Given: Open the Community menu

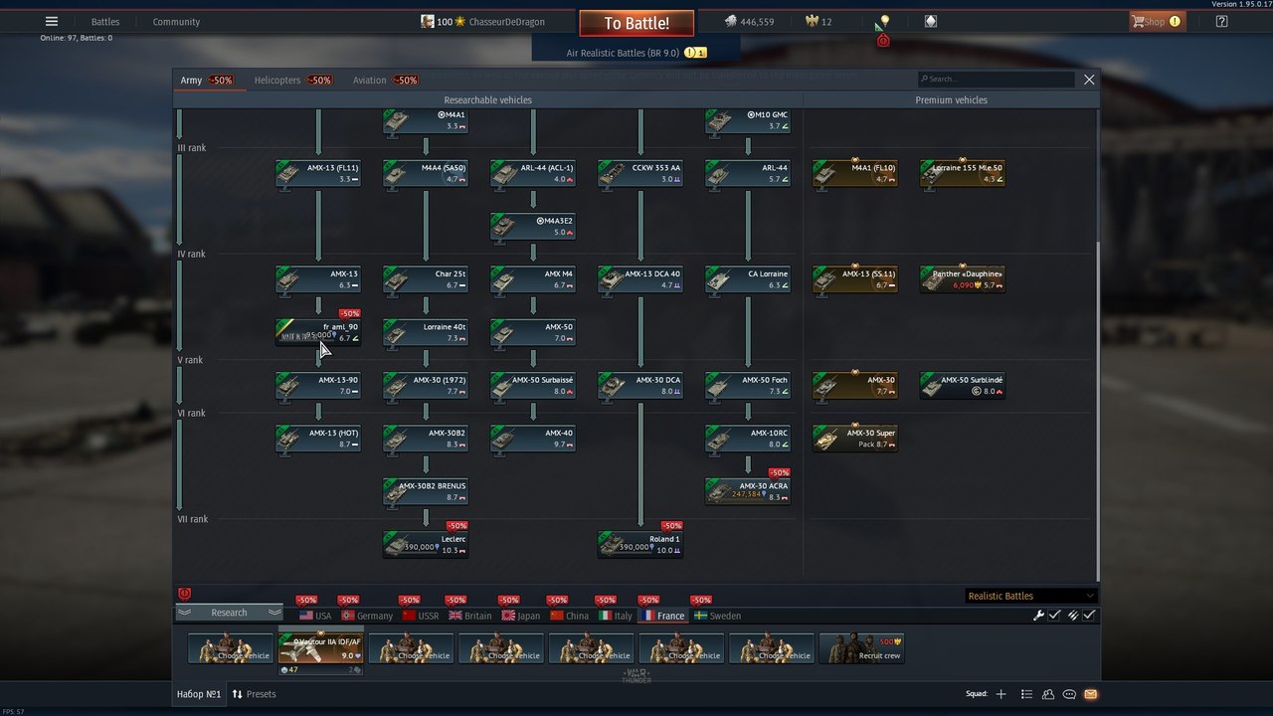Looking at the screenshot, I should (176, 22).
